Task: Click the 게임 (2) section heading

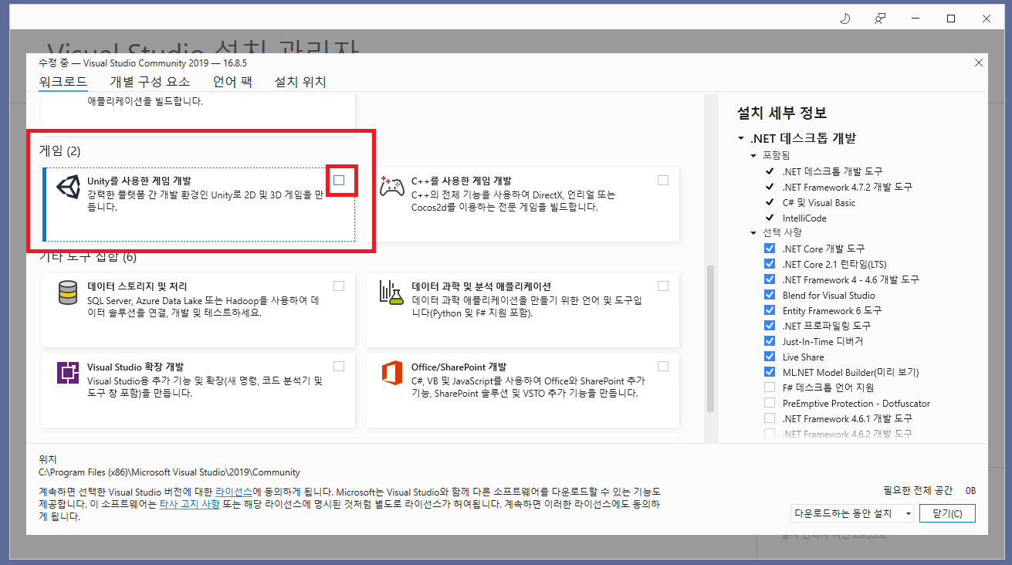Action: (59, 151)
